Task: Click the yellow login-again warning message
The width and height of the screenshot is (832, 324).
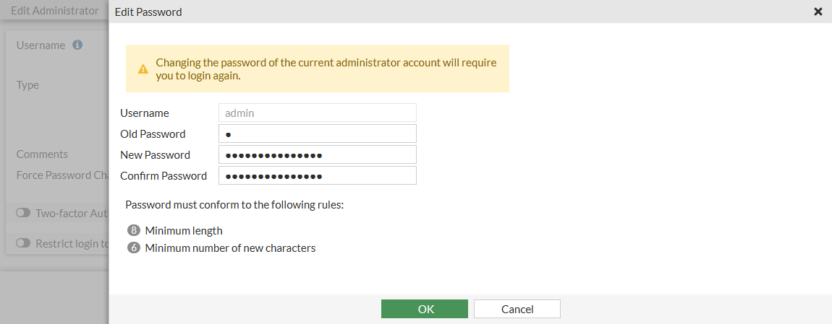Action: pyautogui.click(x=326, y=69)
